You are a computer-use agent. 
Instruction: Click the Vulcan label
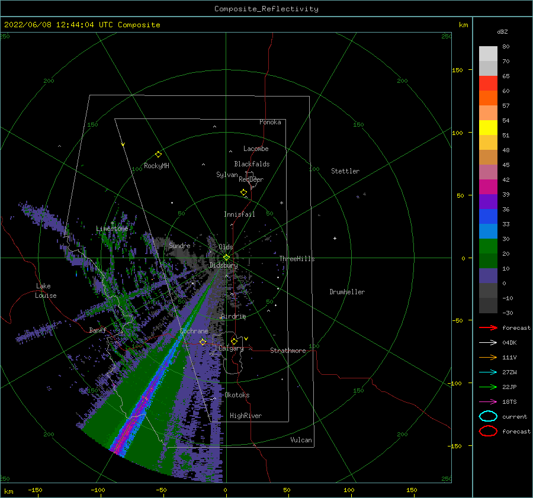pos(301,440)
